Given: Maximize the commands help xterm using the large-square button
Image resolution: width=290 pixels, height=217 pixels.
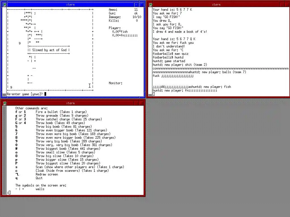Looking at the screenshot, I should click(x=142, y=103).
